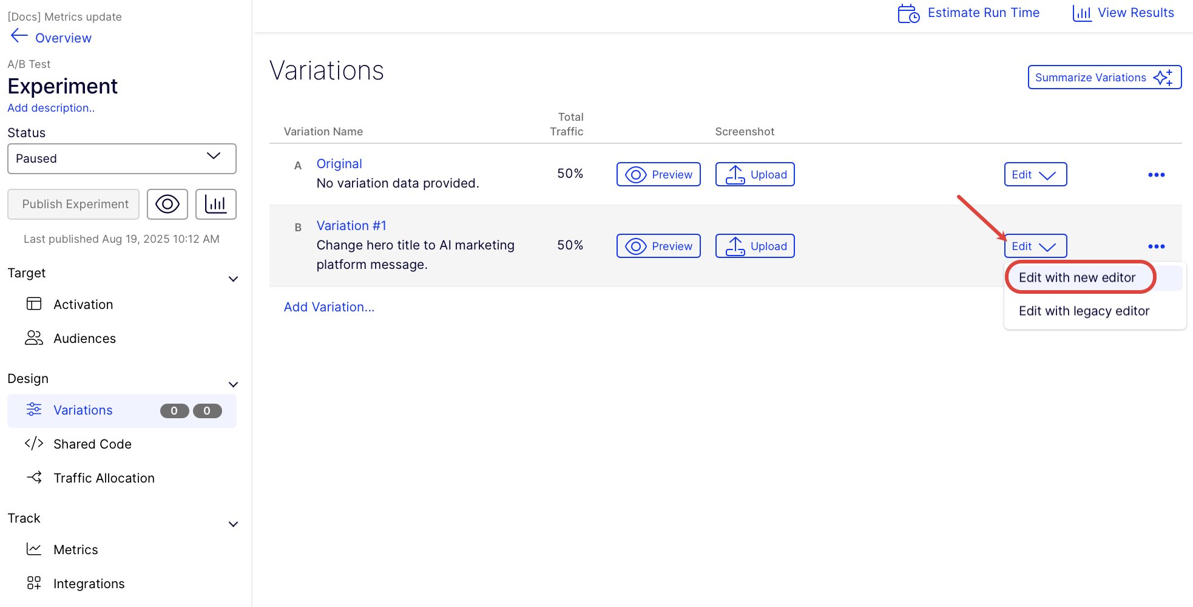Click Estimate Run Time calendar icon

[x=908, y=13]
